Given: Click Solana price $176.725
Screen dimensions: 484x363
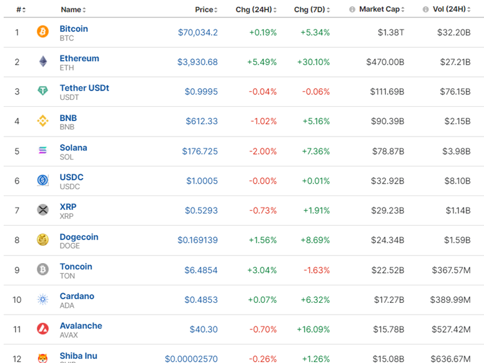Looking at the screenshot, I should coord(200,151).
